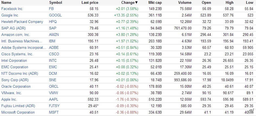Select the Hewlett-Packard Company link
Viewport: 256px width, 116px height.
22,22
